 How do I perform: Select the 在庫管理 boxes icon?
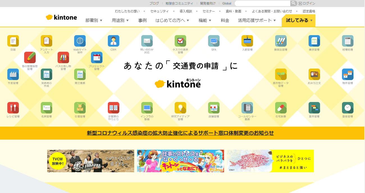[x=80, y=108]
